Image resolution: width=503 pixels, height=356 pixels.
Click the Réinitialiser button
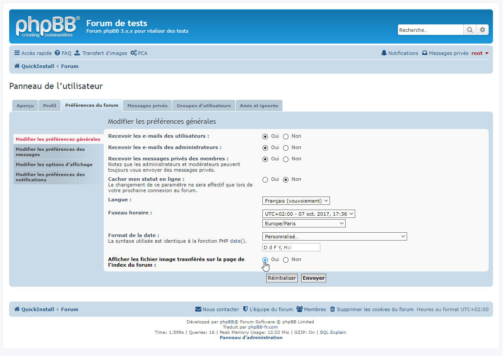coord(282,278)
